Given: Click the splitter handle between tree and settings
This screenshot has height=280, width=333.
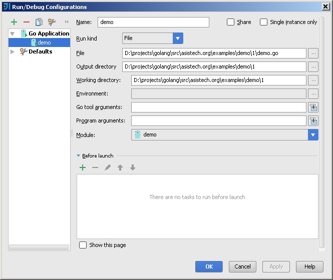Looking at the screenshot, I should 72,133.
